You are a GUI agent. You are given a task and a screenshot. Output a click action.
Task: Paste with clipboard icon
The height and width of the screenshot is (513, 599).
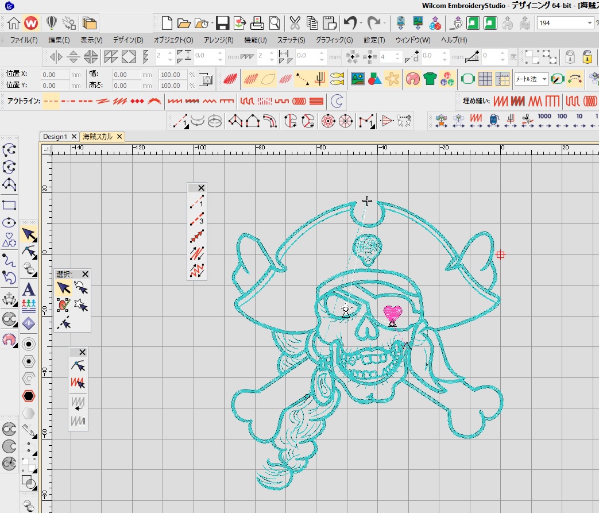point(329,24)
